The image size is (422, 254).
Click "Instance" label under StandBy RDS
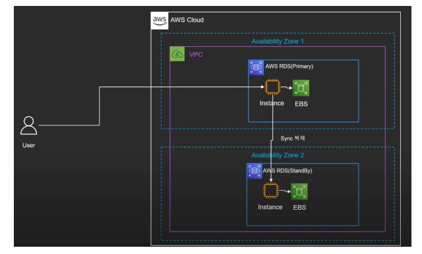point(270,207)
